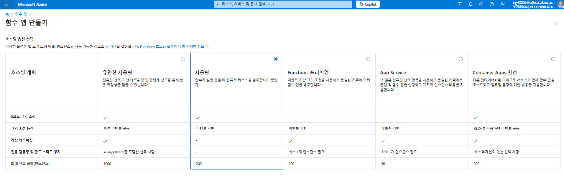
Task: Click the 200 max instances value
Action: pyautogui.click(x=199, y=164)
